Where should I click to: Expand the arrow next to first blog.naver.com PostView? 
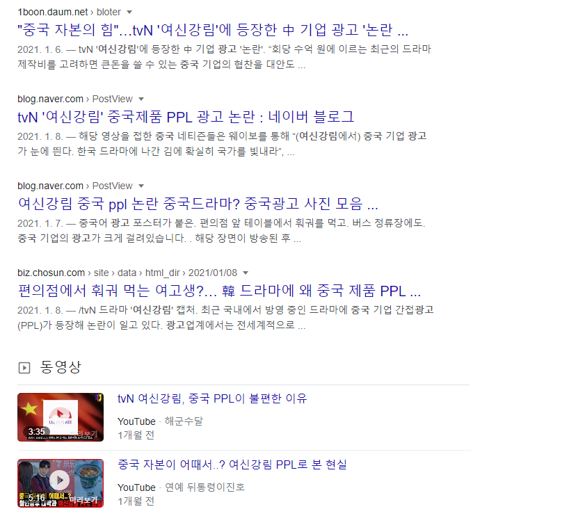click(141, 99)
